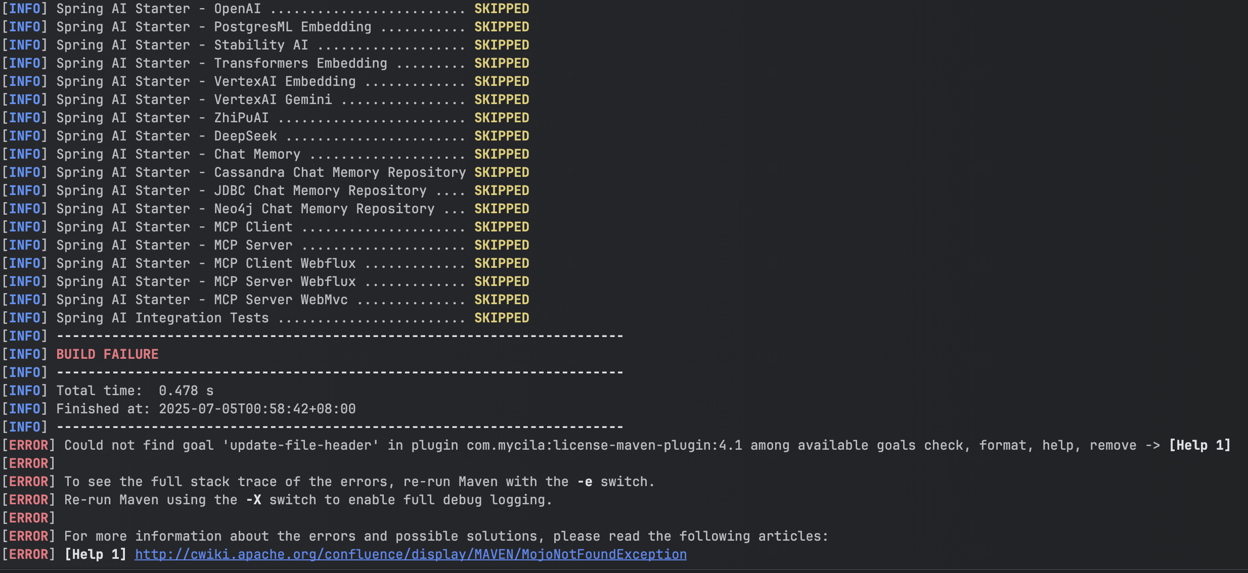Image resolution: width=1248 pixels, height=573 pixels.
Task: Click SKIPPED status on the OpenAI line
Action: 502,9
